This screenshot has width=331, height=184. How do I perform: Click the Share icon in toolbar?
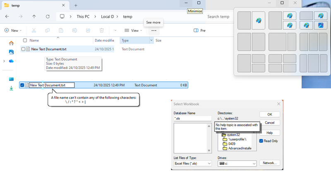[88, 31]
